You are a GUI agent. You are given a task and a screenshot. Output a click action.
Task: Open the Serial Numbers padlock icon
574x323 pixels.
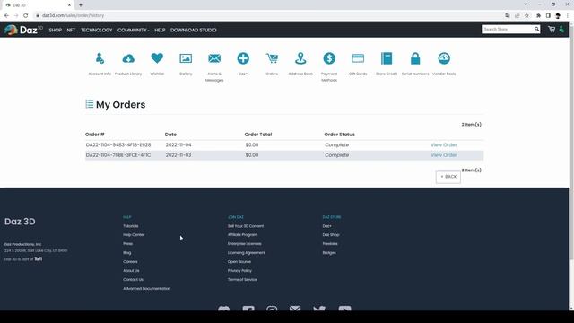415,58
